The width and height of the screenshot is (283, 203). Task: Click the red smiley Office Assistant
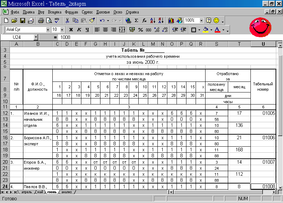[260, 27]
